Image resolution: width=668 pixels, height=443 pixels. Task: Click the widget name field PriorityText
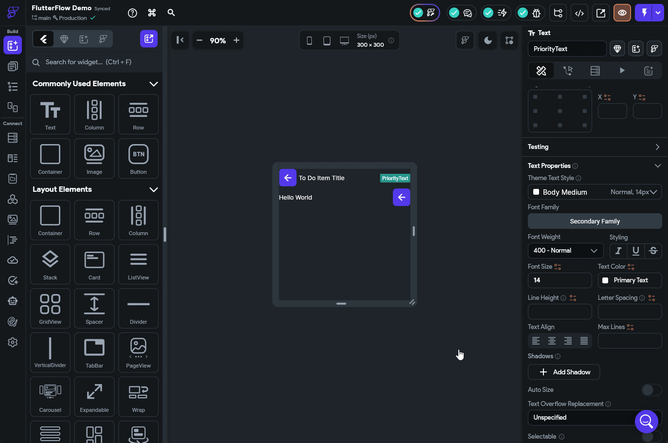pyautogui.click(x=567, y=49)
